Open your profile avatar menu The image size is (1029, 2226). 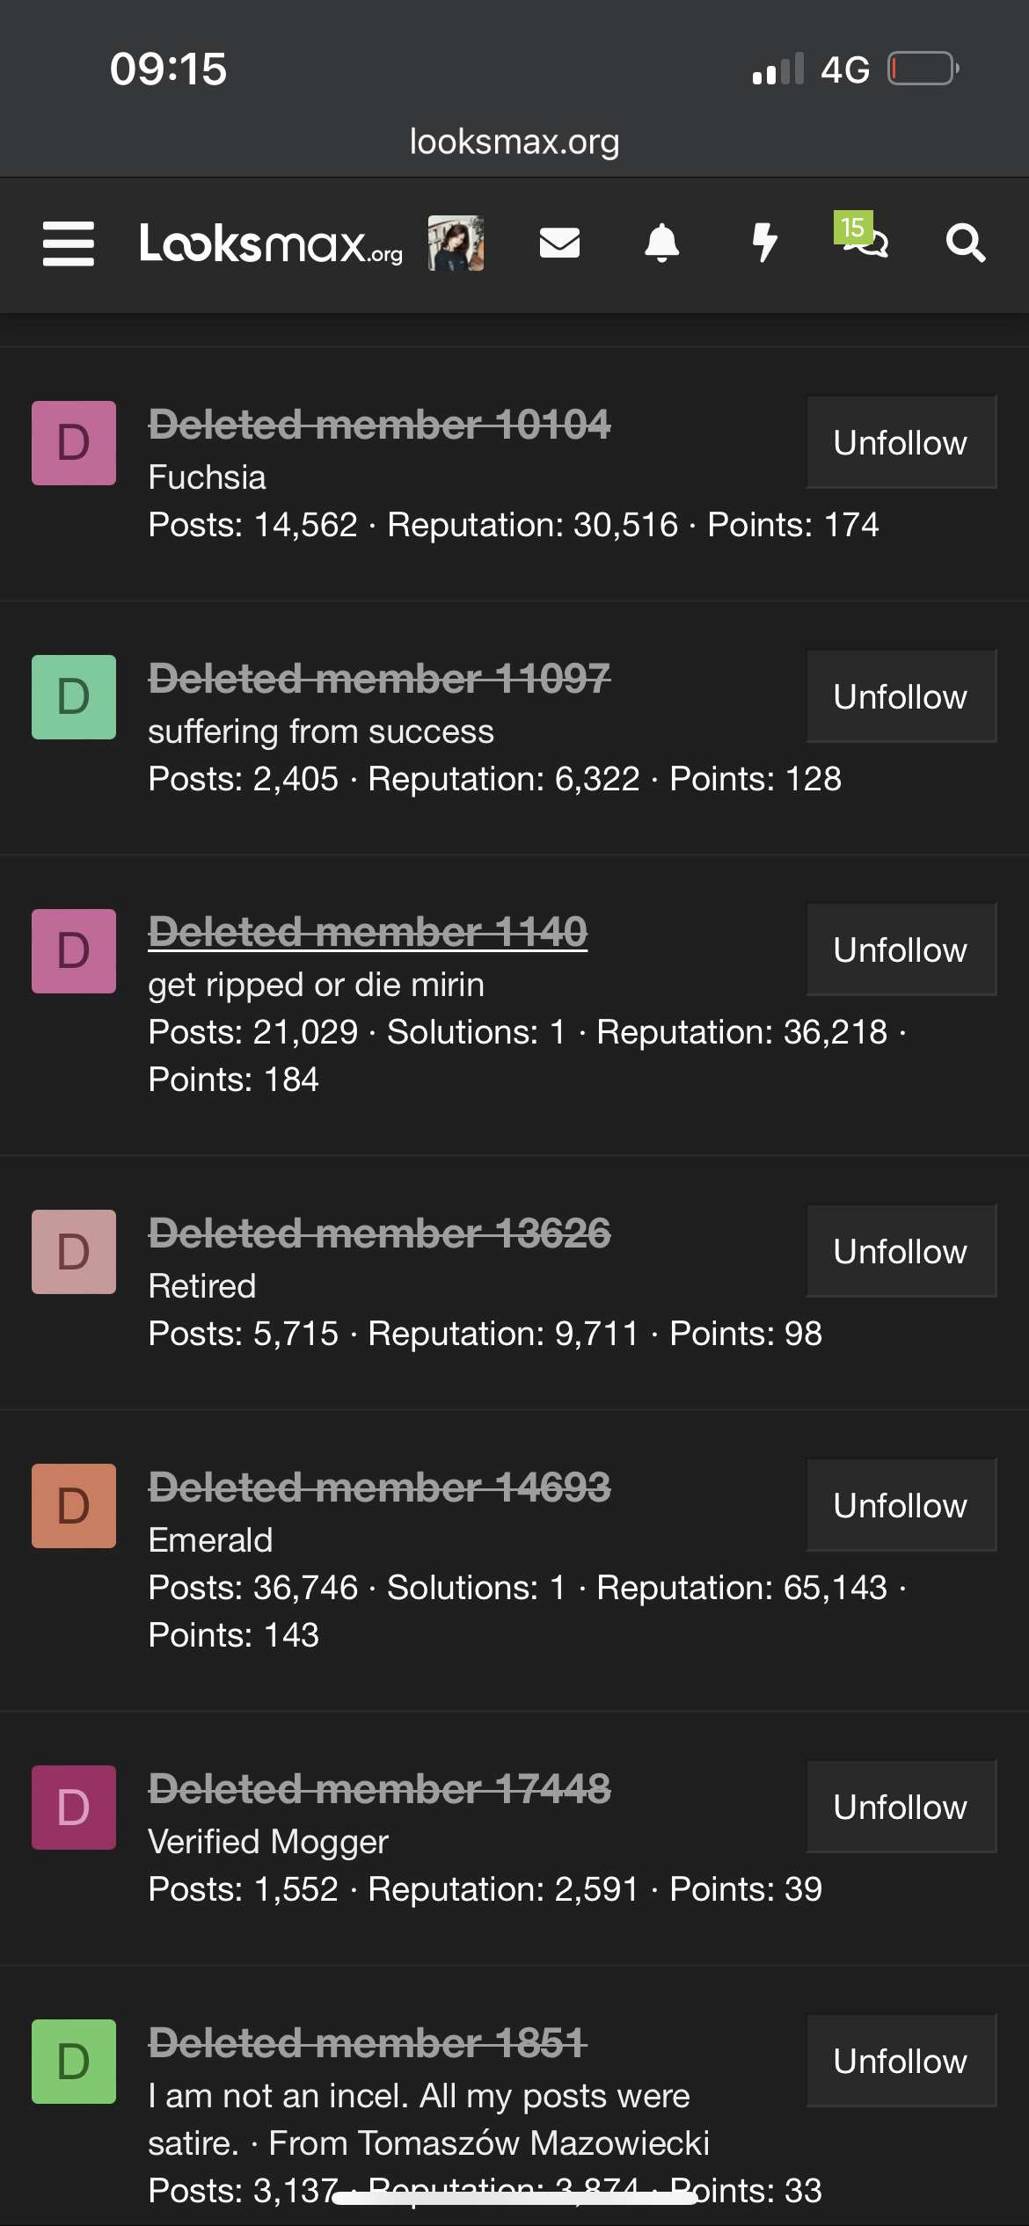click(456, 244)
